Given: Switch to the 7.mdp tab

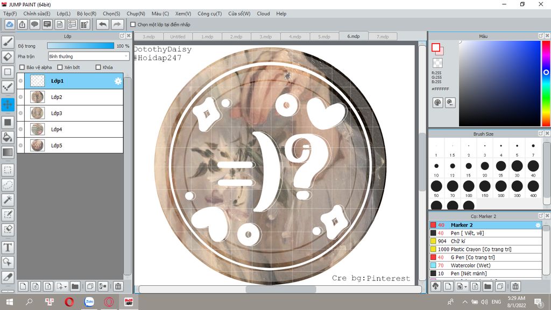Looking at the screenshot, I should [383, 37].
